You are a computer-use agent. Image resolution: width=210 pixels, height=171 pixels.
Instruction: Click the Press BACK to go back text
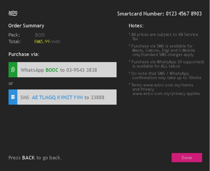pyautogui.click(x=35, y=158)
